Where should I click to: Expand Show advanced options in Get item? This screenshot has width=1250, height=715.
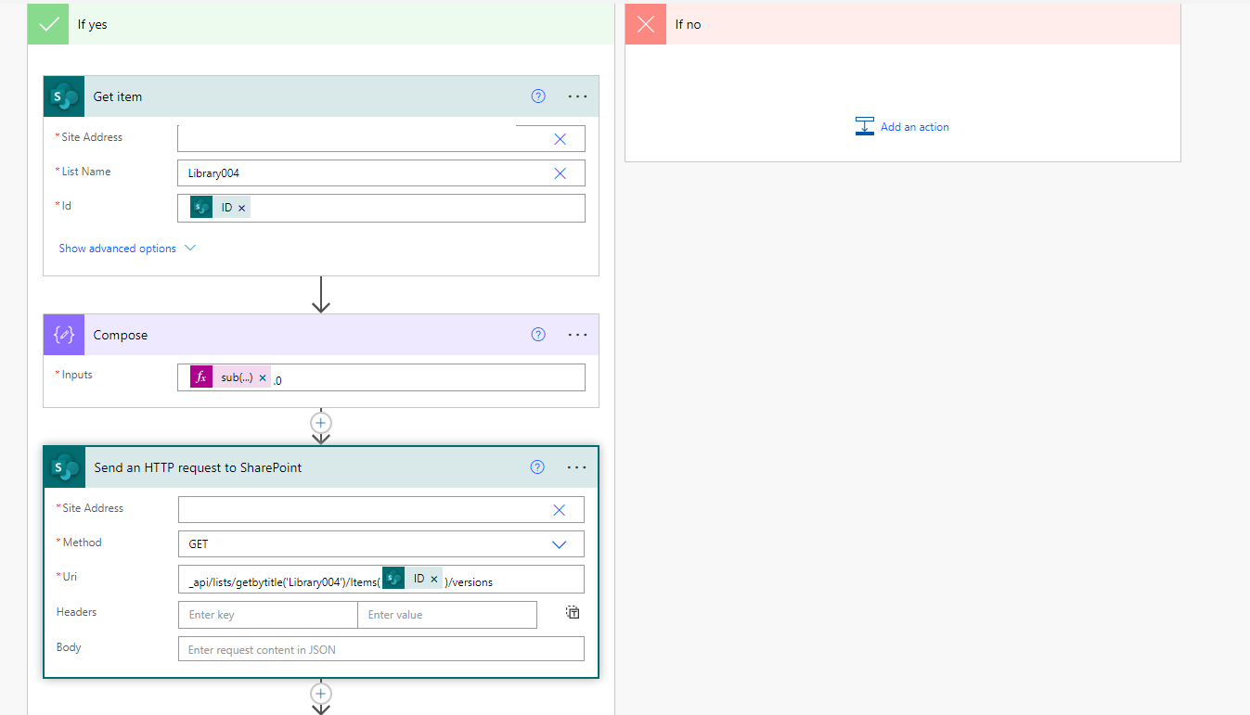(127, 249)
